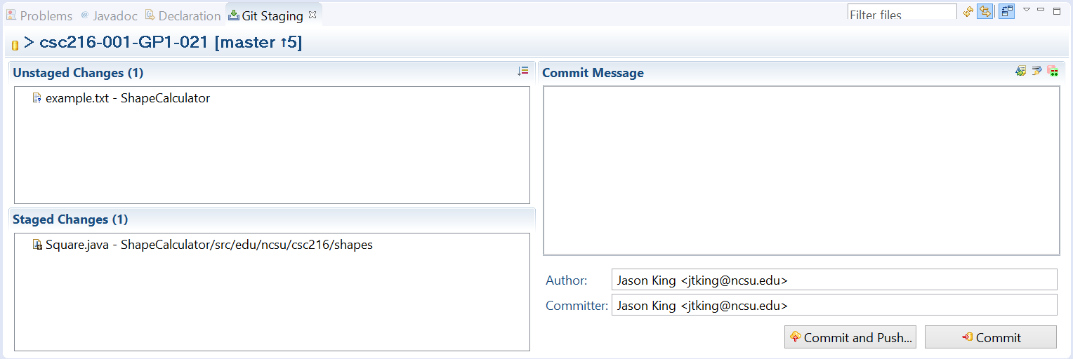Screen dimensions: 1073x359
Task: Open the Declaration tab
Action: pos(183,15)
